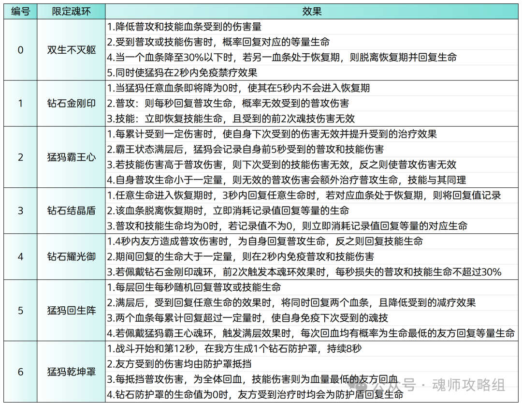Click number 6 in the 编号 column
The height and width of the screenshot is (406, 522).
tap(20, 372)
